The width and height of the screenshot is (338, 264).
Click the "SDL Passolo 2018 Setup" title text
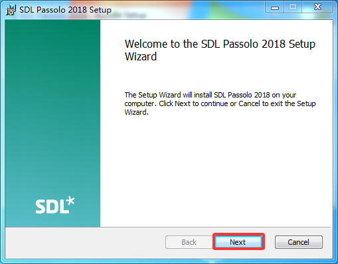(x=65, y=10)
